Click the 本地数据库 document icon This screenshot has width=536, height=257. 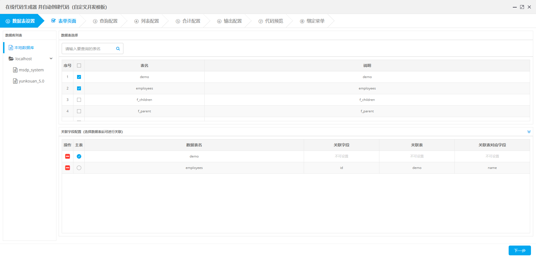(x=11, y=48)
